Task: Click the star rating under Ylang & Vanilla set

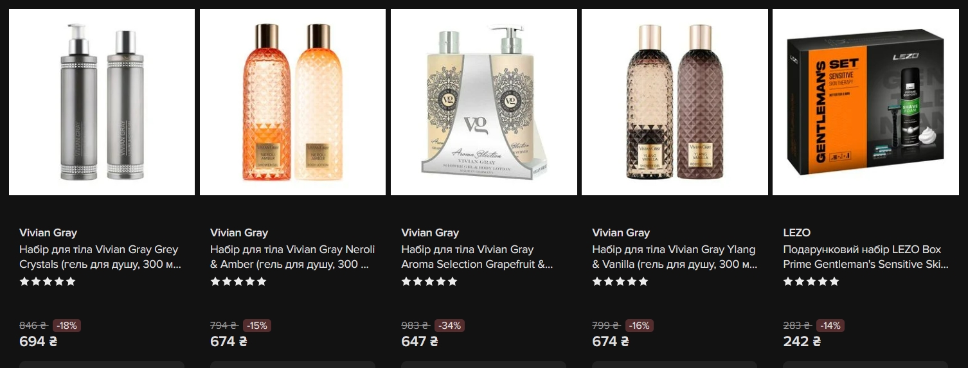Action: [620, 281]
